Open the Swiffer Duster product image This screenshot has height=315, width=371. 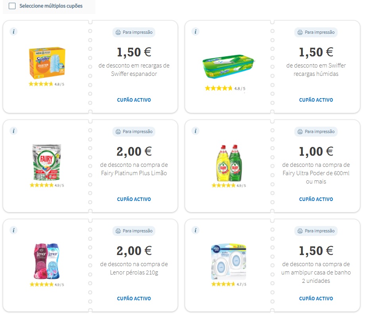point(47,63)
